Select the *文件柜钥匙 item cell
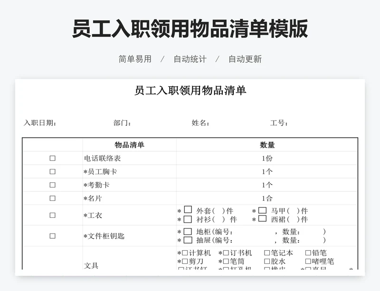The width and height of the screenshot is (380, 291). pos(129,236)
